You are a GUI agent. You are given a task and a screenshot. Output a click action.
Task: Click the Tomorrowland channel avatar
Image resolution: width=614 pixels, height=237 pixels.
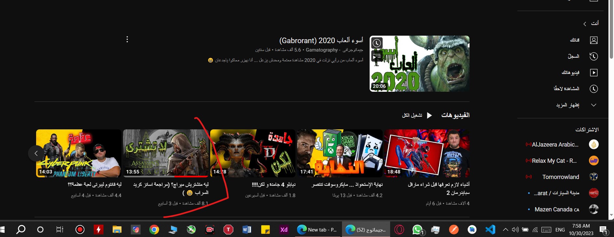pos(594,177)
